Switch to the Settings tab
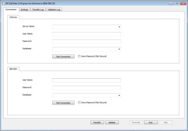 (24, 10)
